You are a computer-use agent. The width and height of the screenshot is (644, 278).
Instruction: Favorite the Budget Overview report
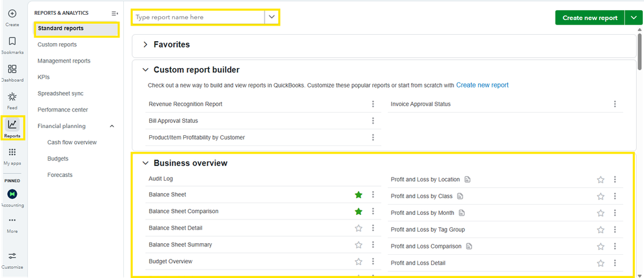[x=359, y=261]
